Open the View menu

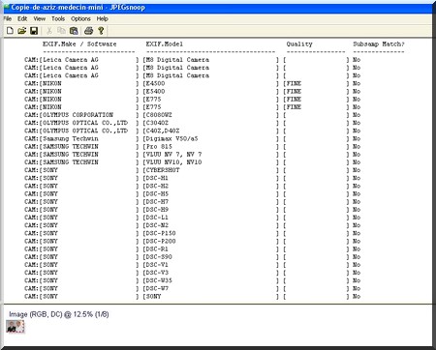coord(40,18)
